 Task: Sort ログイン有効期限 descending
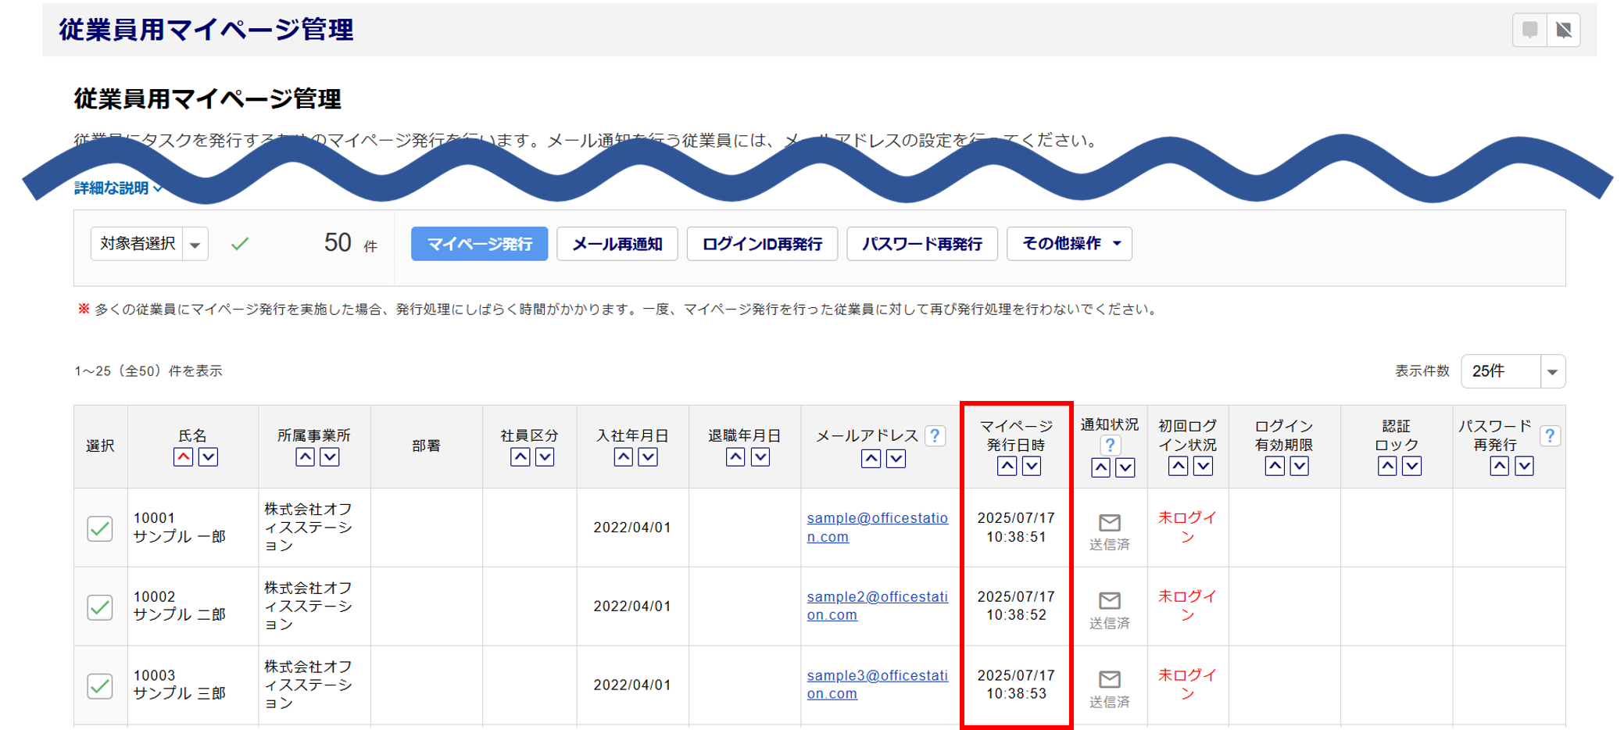[1300, 467]
